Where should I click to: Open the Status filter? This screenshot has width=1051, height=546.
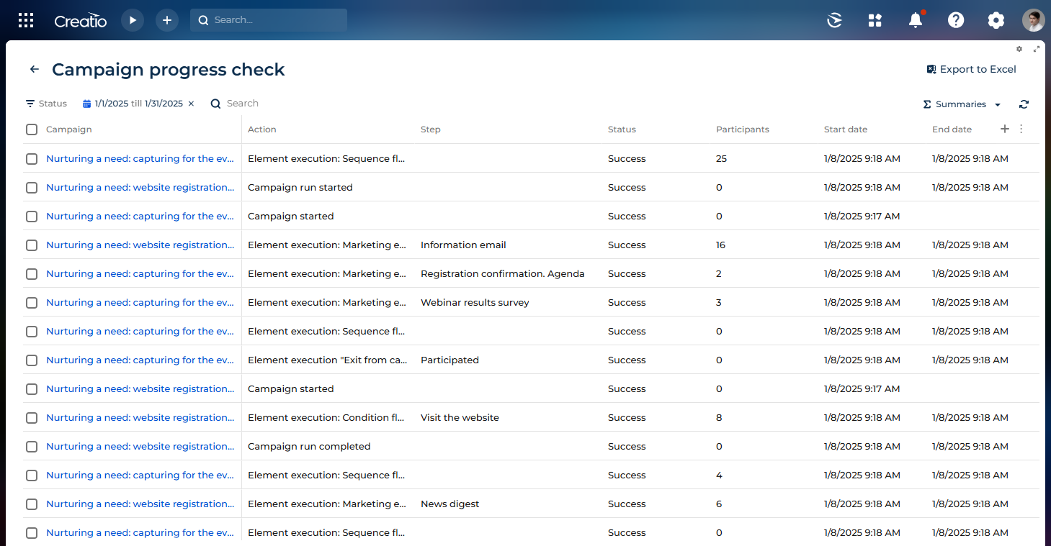(46, 104)
